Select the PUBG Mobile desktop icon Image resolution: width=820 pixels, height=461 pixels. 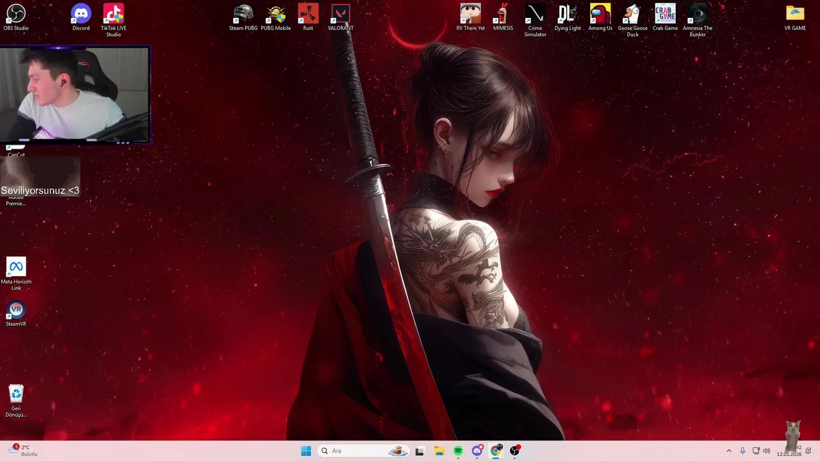pos(276,17)
